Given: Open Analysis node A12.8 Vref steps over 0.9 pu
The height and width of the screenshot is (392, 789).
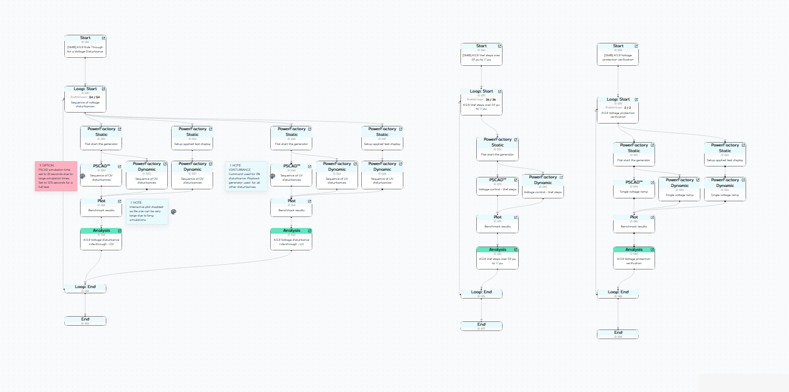Looking at the screenshot, I should pyautogui.click(x=516, y=250).
